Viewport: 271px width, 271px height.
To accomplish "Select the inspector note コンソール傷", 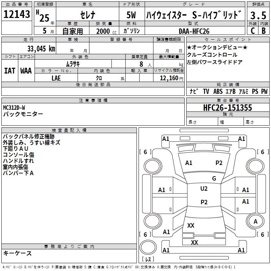I will click(19, 155).
